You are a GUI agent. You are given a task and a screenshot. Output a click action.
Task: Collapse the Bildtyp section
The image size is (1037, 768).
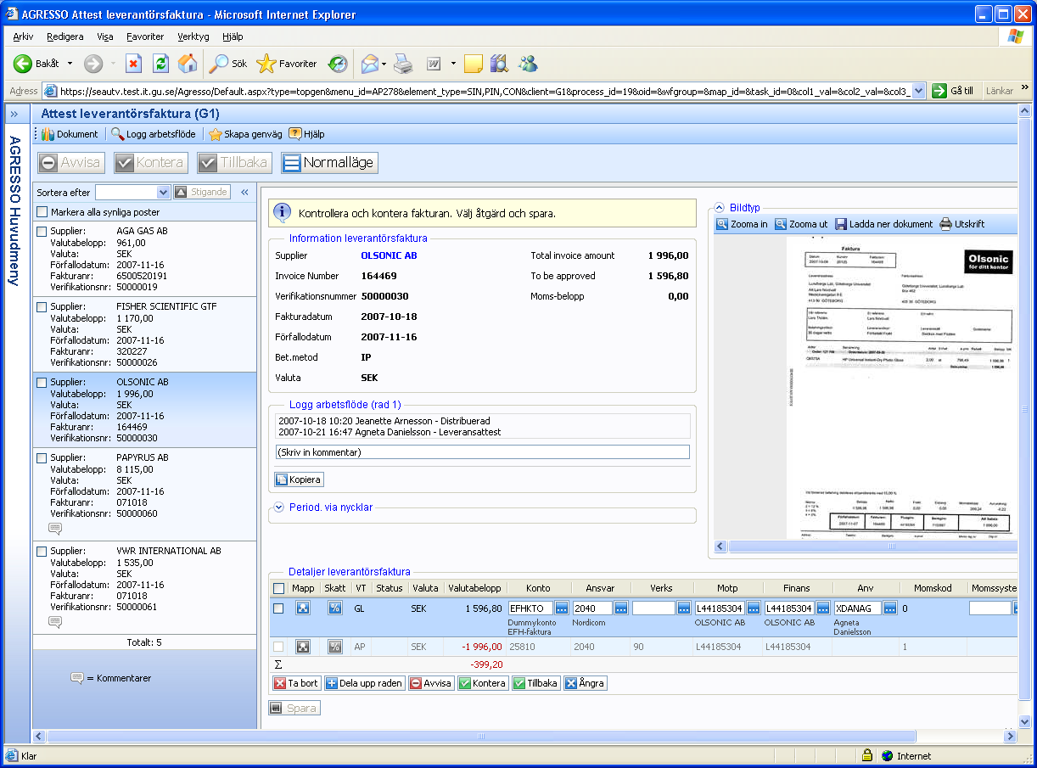click(719, 207)
